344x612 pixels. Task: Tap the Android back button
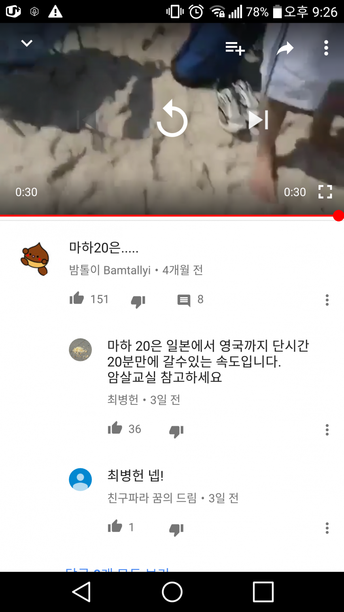81,592
